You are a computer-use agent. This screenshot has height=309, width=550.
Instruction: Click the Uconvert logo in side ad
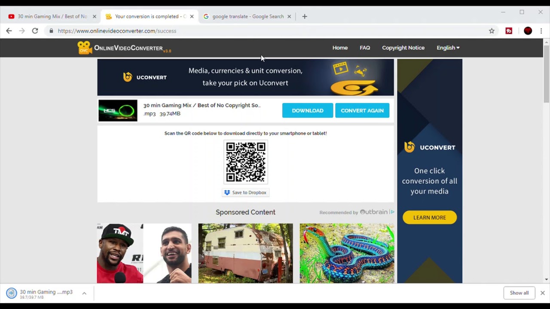click(429, 147)
